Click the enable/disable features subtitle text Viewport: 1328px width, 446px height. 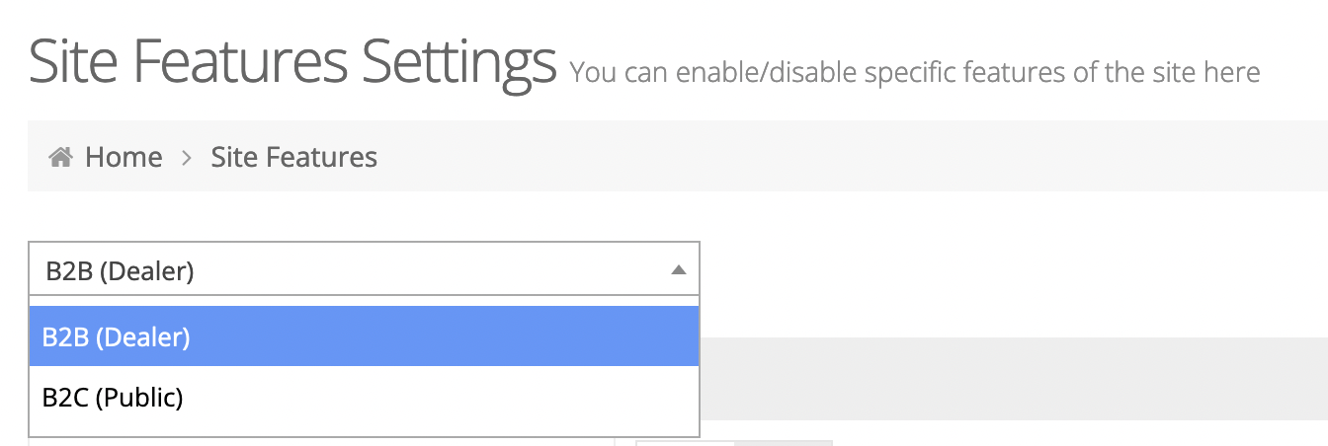(x=914, y=72)
